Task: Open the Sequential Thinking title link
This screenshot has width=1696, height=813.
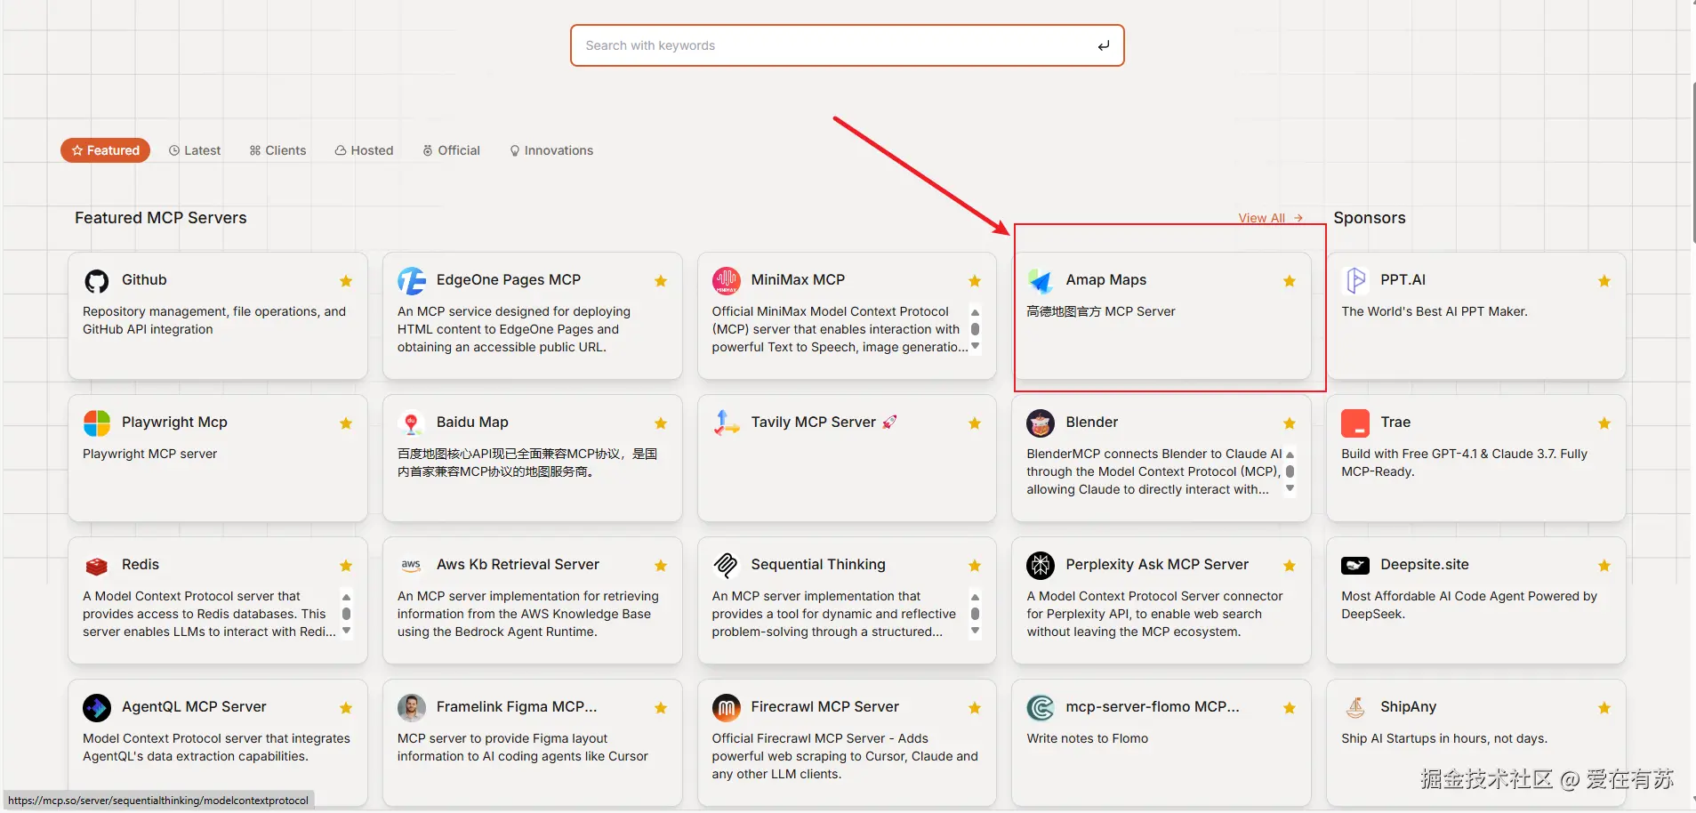Action: click(x=818, y=564)
